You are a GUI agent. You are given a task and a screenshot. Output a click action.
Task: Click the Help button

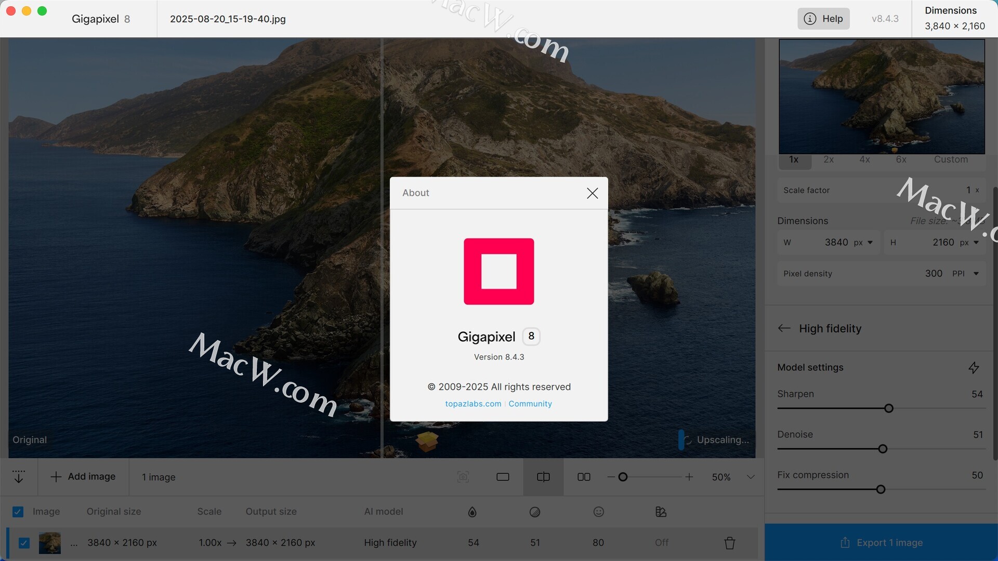823,19
